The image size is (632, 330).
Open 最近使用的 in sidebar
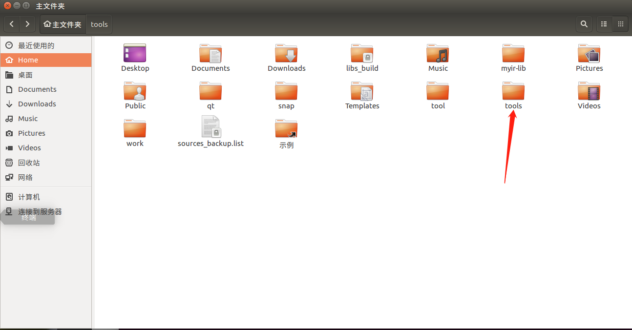click(x=46, y=45)
